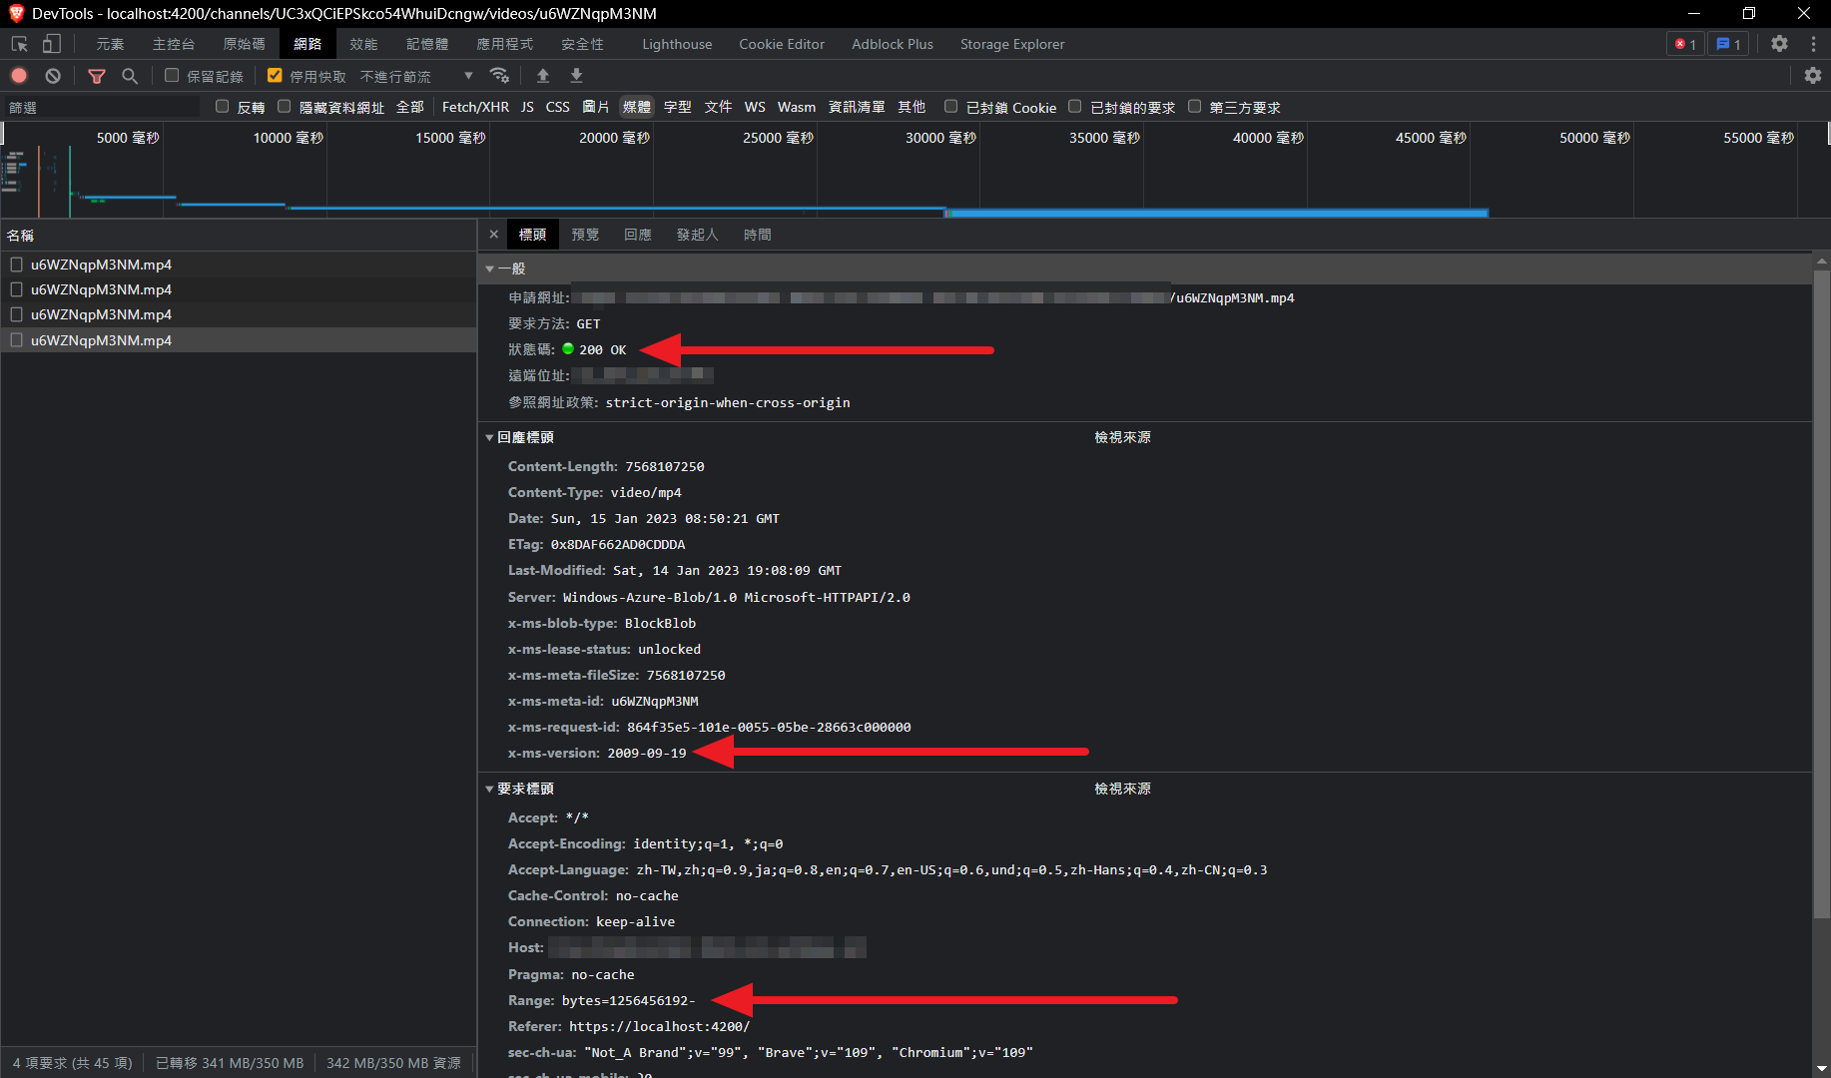
Task: Click 檢視來源 link for response headers
Action: tap(1122, 437)
